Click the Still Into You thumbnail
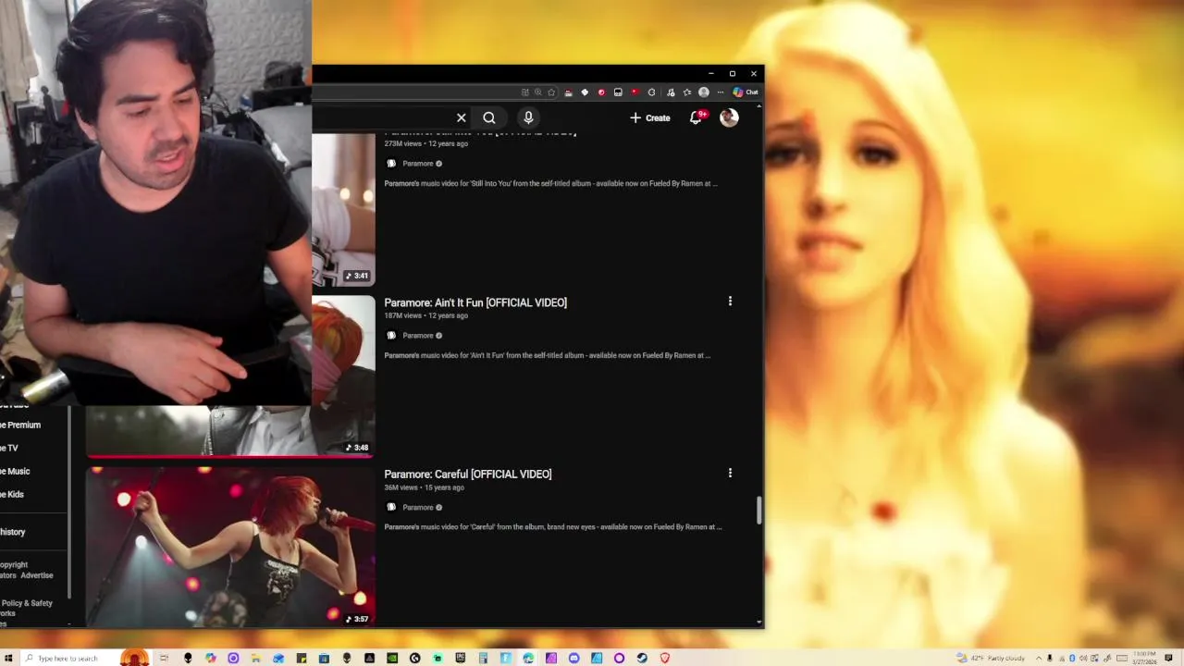1184x666 pixels. 343,209
